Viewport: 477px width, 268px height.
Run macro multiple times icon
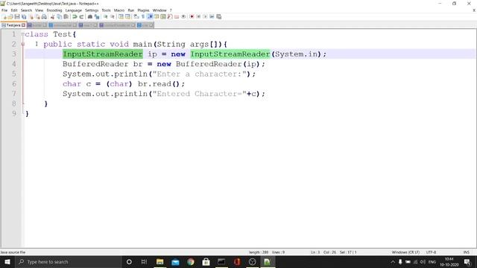pos(212,16)
